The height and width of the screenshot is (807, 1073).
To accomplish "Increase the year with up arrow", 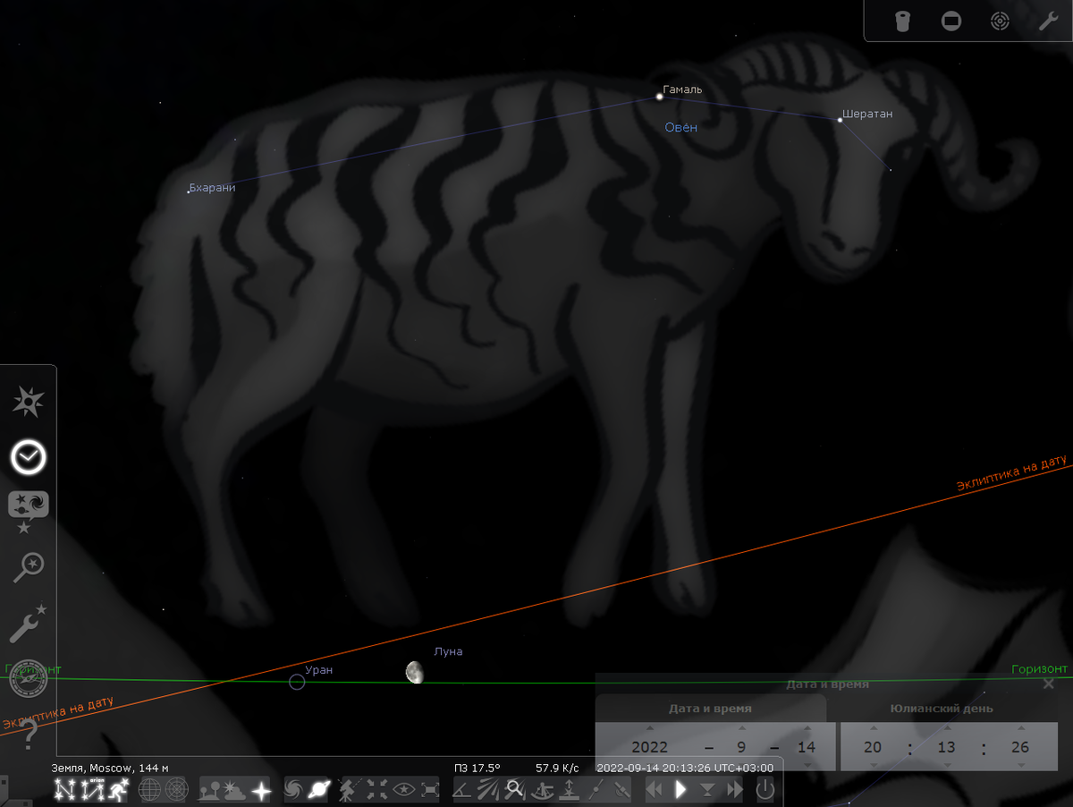I will click(650, 728).
